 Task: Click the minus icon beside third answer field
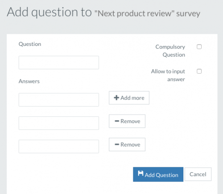pos(117,144)
